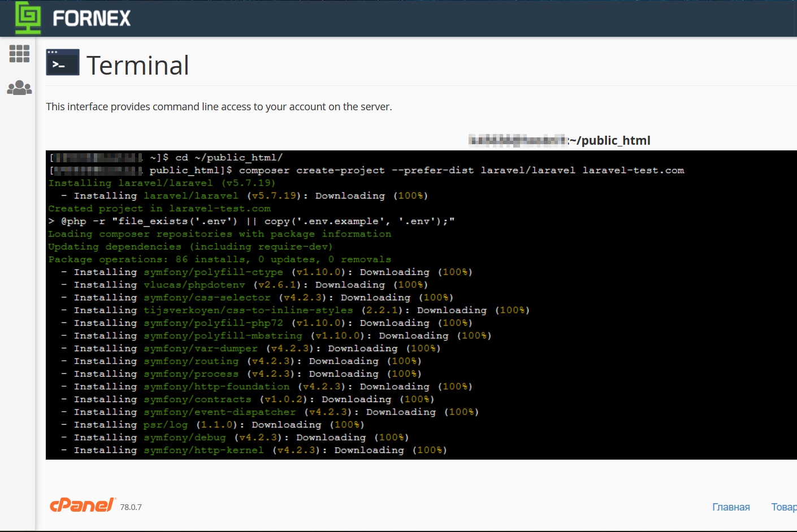This screenshot has width=797, height=532.
Task: Click the symfony/event-dispatcher install line
Action: coord(270,412)
